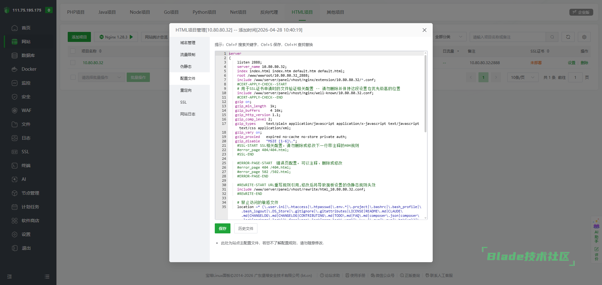
Task: Open the 历史文件 history files button
Action: pyautogui.click(x=246, y=228)
